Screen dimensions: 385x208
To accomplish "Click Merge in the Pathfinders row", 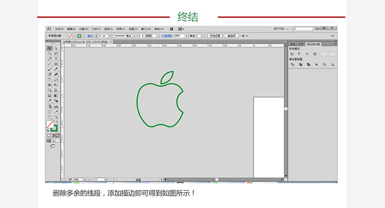I will (309, 65).
